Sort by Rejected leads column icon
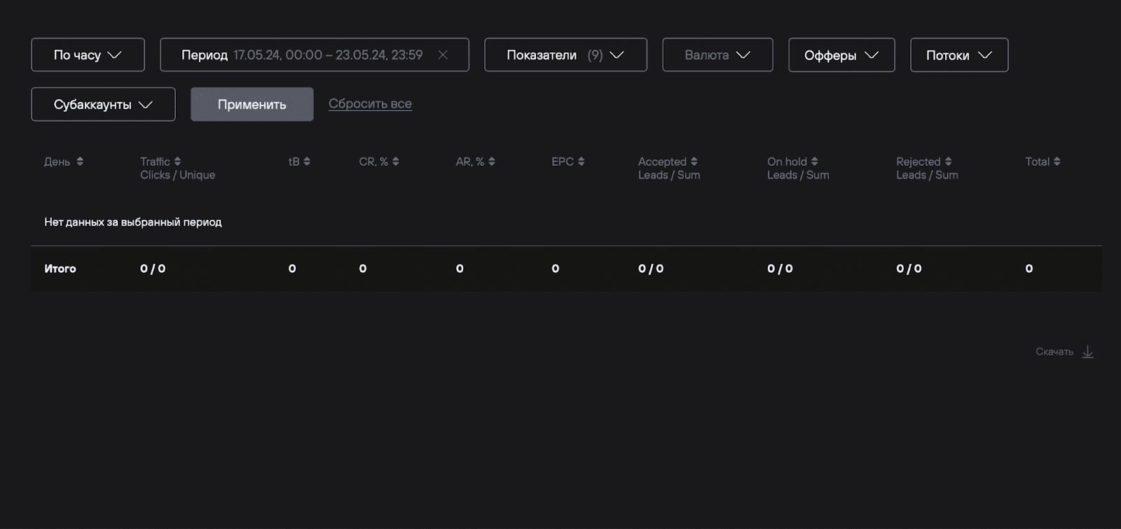This screenshot has height=529, width=1121. coord(948,162)
